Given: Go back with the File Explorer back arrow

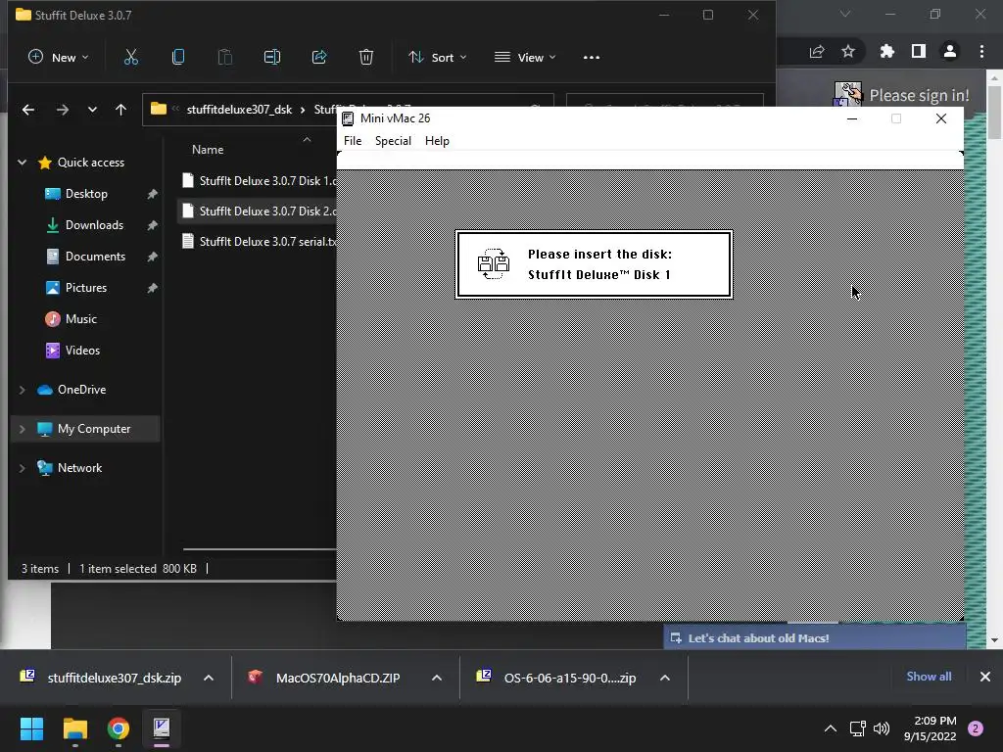Looking at the screenshot, I should point(28,110).
